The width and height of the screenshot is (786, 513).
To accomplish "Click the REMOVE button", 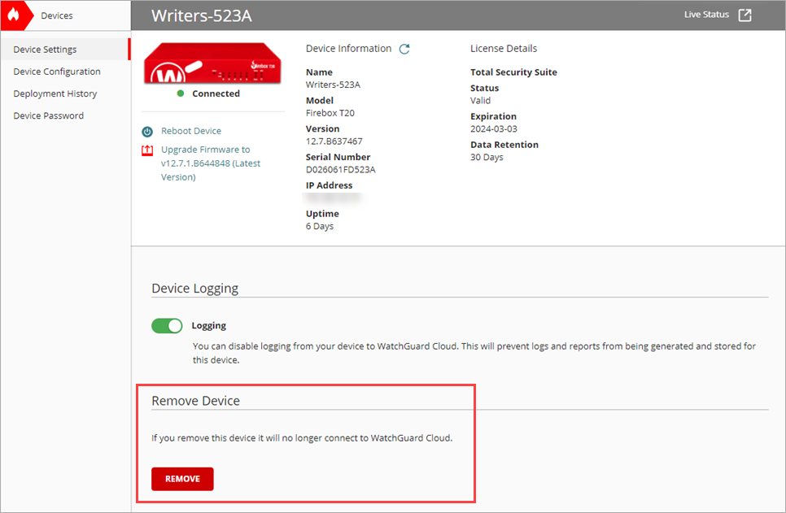I will click(181, 479).
